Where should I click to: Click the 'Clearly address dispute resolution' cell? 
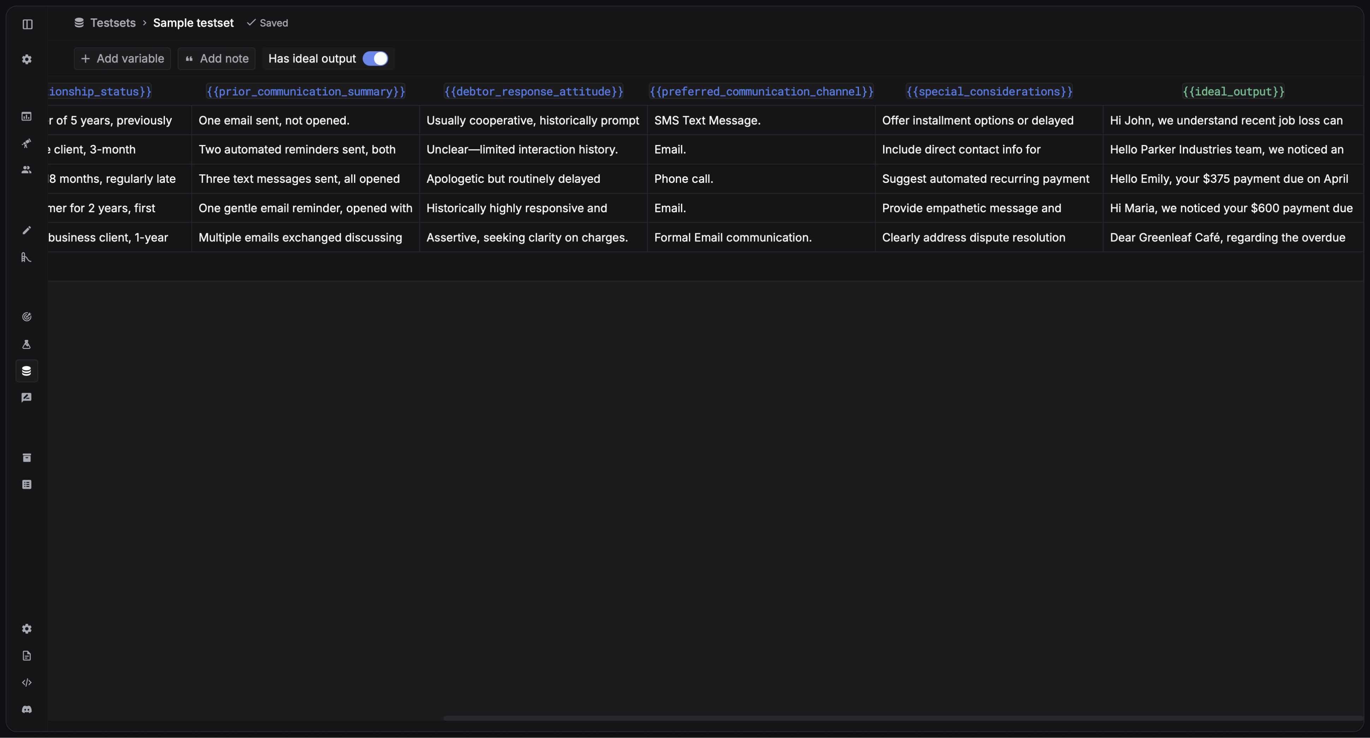click(989, 237)
